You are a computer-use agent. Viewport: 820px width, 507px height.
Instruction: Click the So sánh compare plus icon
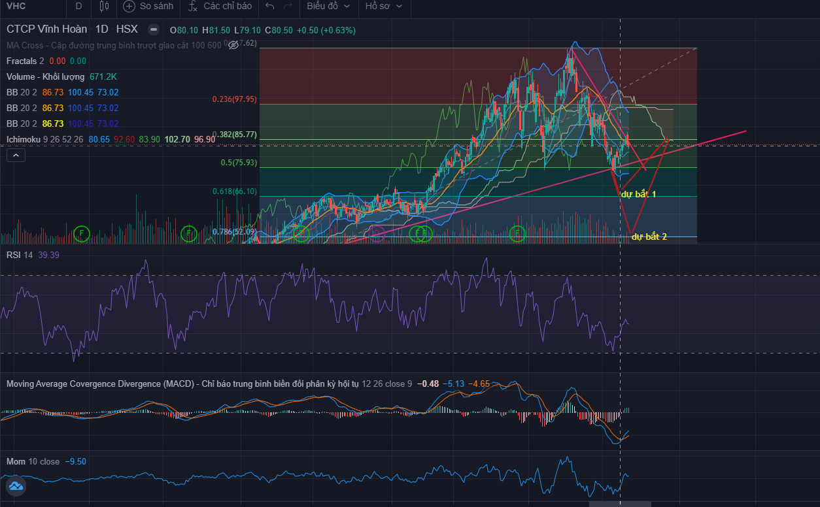point(129,7)
